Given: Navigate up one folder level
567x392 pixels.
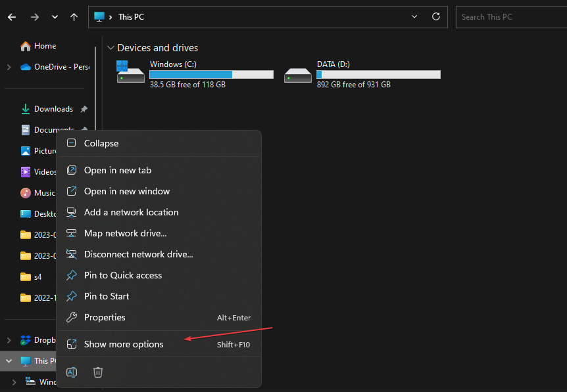Looking at the screenshot, I should pos(74,17).
